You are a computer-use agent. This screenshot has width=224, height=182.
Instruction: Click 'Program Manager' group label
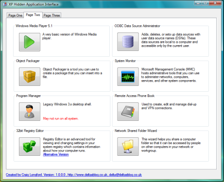tap(29, 96)
